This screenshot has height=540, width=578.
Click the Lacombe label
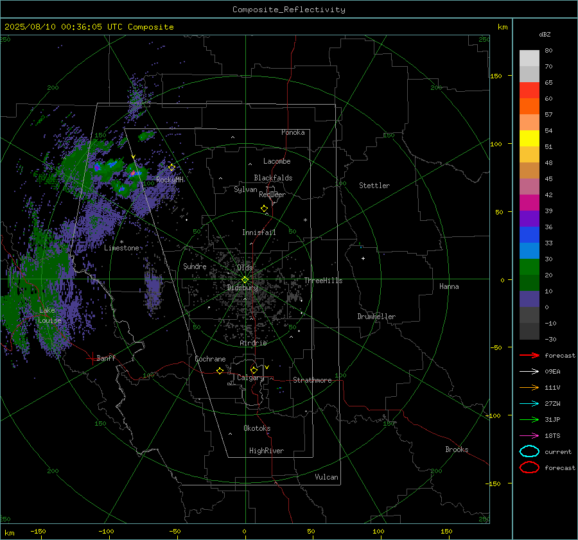click(x=277, y=161)
